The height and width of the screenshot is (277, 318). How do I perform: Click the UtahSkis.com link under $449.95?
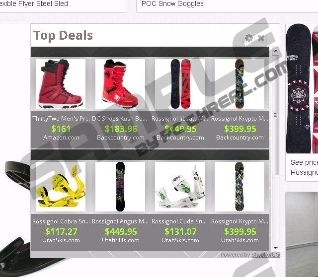121,240
